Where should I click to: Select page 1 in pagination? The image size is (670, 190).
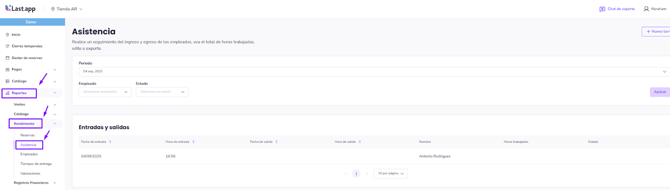tap(356, 173)
